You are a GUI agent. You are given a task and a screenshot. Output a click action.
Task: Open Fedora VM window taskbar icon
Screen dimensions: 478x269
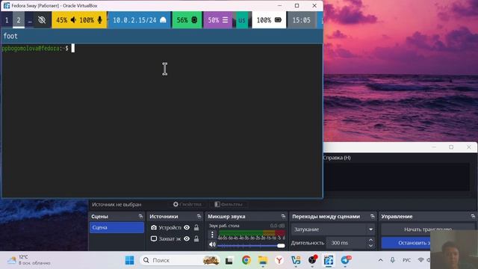[329, 260]
